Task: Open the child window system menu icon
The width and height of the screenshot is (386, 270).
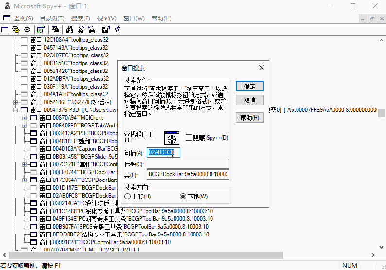Action: 7,18
